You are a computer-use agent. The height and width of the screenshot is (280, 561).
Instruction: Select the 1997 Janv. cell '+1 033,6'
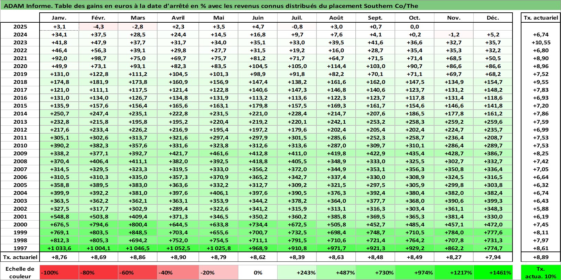click(59, 248)
